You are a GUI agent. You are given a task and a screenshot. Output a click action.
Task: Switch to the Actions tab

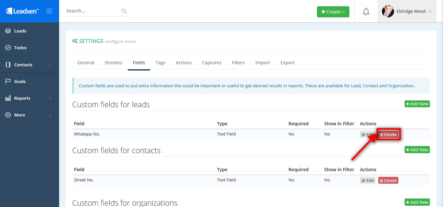click(184, 63)
